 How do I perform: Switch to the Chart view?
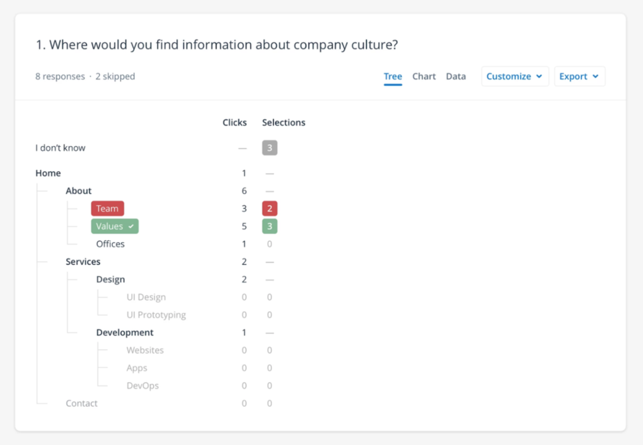click(424, 76)
